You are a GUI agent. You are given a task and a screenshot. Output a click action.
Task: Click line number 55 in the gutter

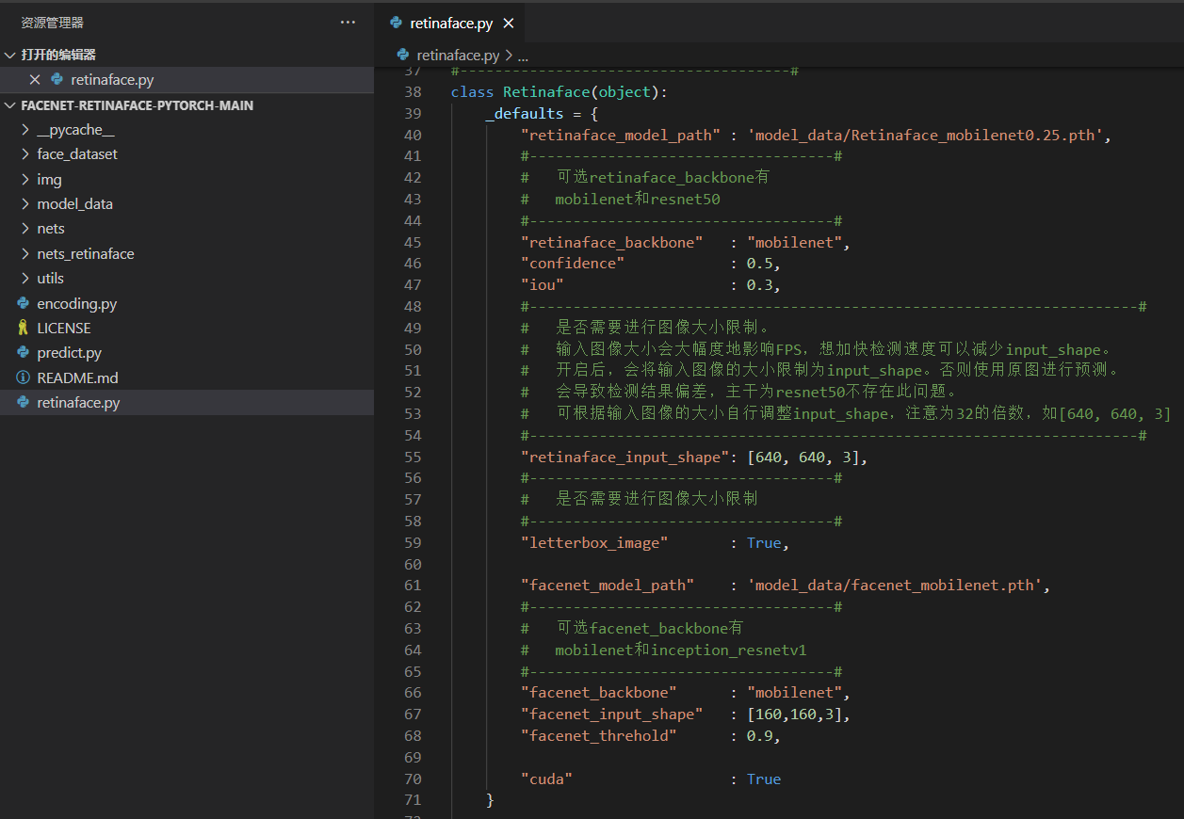(x=413, y=457)
